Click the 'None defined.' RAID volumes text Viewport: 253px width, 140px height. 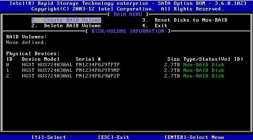pos(26,42)
